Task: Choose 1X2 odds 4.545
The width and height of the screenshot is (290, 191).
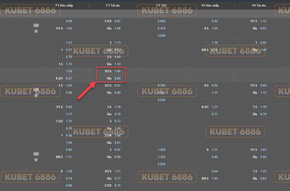Action: pyautogui.click(x=161, y=100)
